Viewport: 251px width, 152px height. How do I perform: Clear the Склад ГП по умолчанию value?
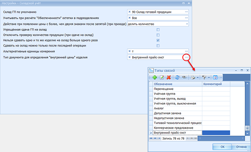point(130,12)
